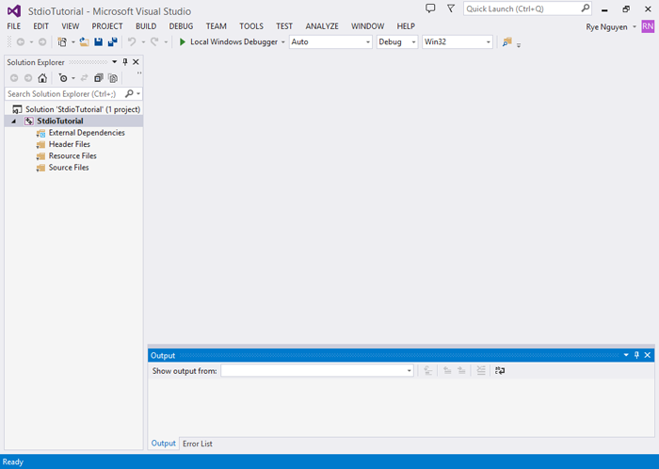
Task: Click Clear All icon in Output panel
Action: [481, 371]
